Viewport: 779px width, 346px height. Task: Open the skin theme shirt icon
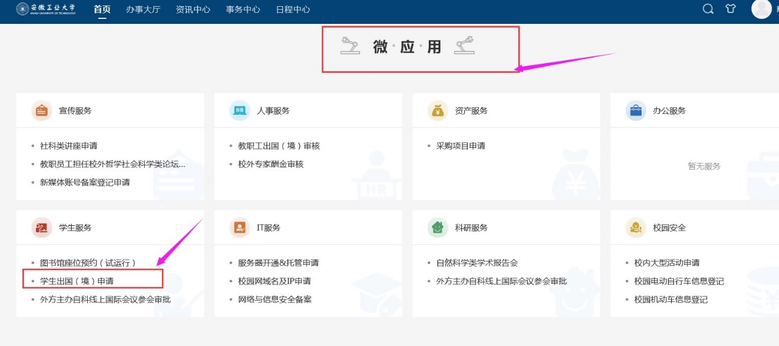click(730, 9)
